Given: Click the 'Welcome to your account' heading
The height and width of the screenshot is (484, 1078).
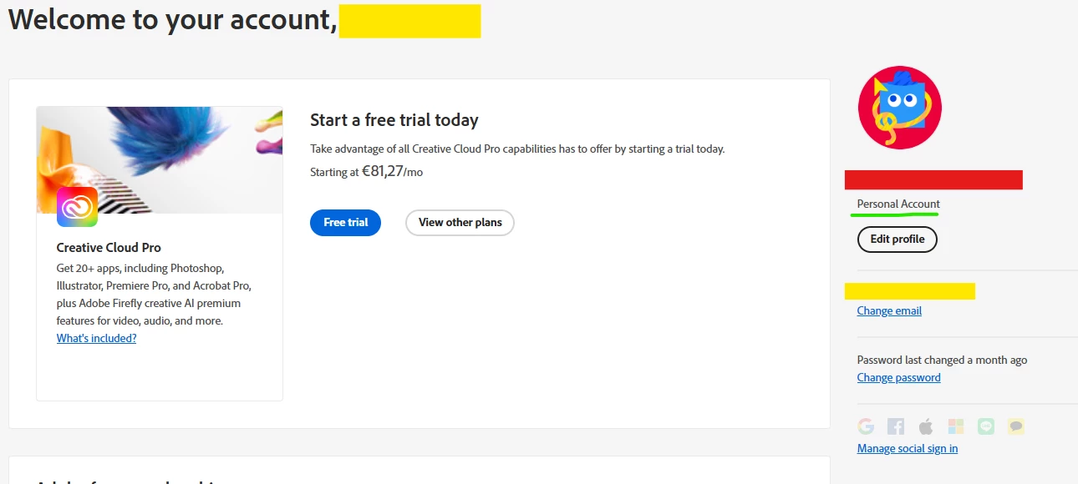Looking at the screenshot, I should click(x=172, y=19).
